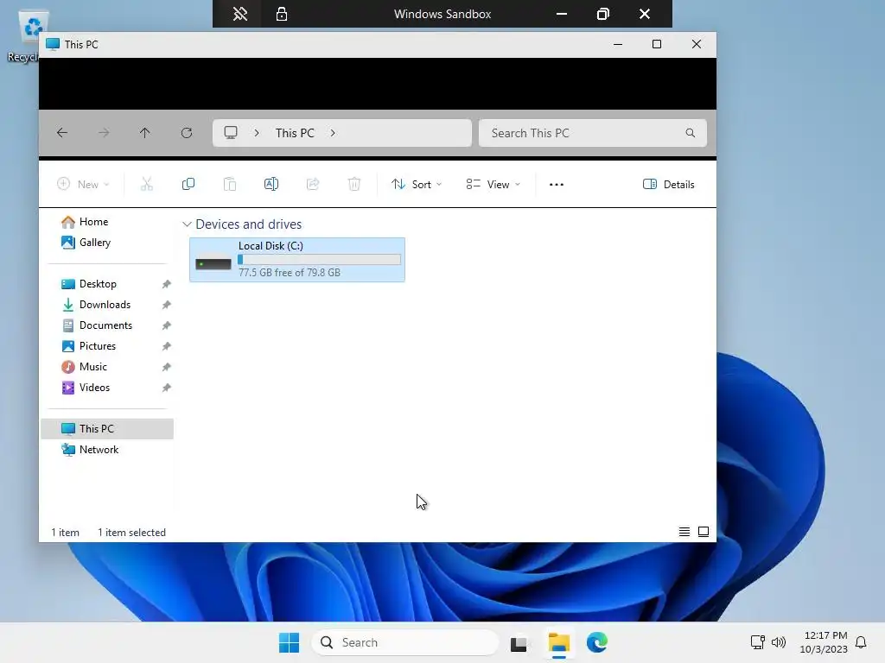The width and height of the screenshot is (885, 663).
Task: Switch to details list view in status bar
Action: 684,532
